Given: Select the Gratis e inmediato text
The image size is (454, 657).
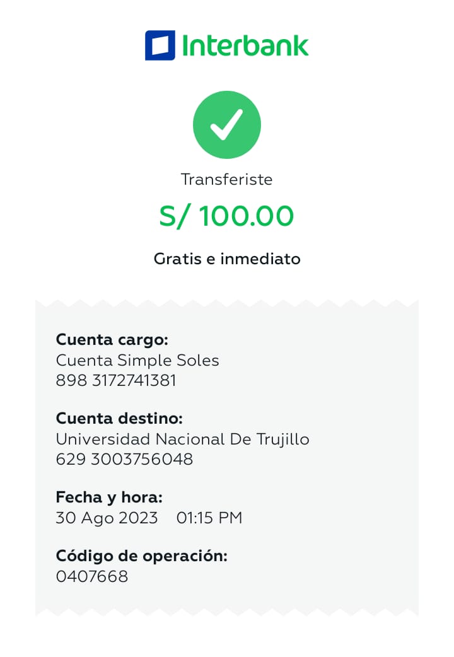Looking at the screenshot, I should pos(227,259).
